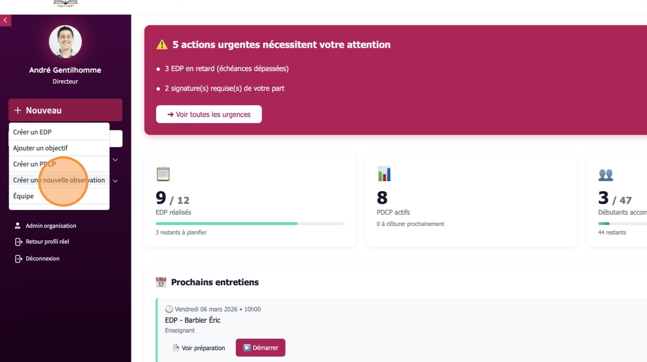Expand the lower sidebar chevron
Image resolution: width=647 pixels, height=362 pixels.
click(115, 181)
